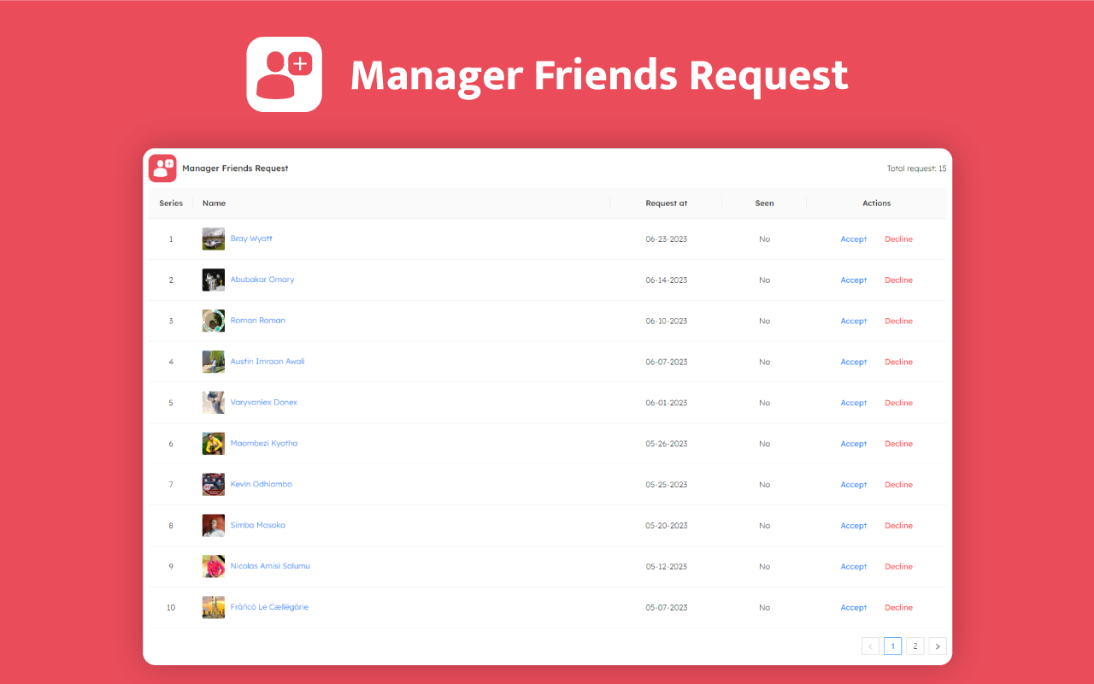
Task: Click Simba Masoka's avatar
Action: coord(213,525)
